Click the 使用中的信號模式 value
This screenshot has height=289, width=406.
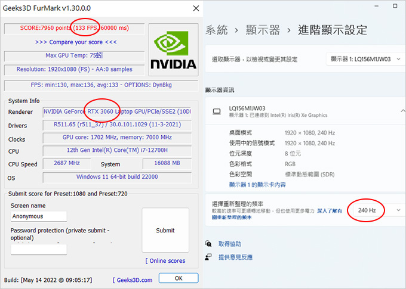click(310, 143)
